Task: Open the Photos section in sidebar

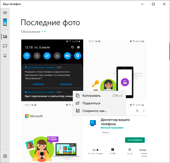Action: coord(5,36)
